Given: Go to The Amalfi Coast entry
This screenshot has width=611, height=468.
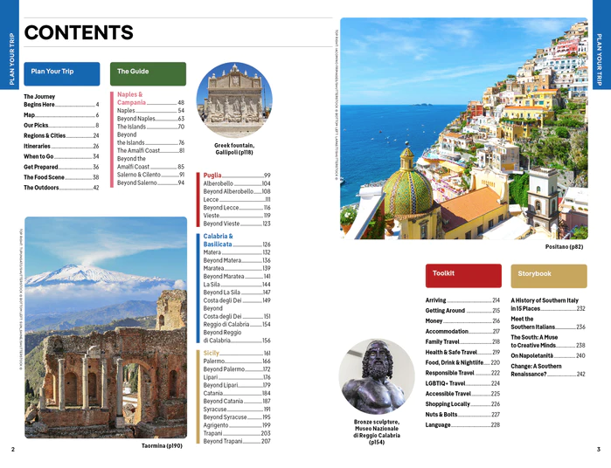Looking at the screenshot, I should 150,151.
